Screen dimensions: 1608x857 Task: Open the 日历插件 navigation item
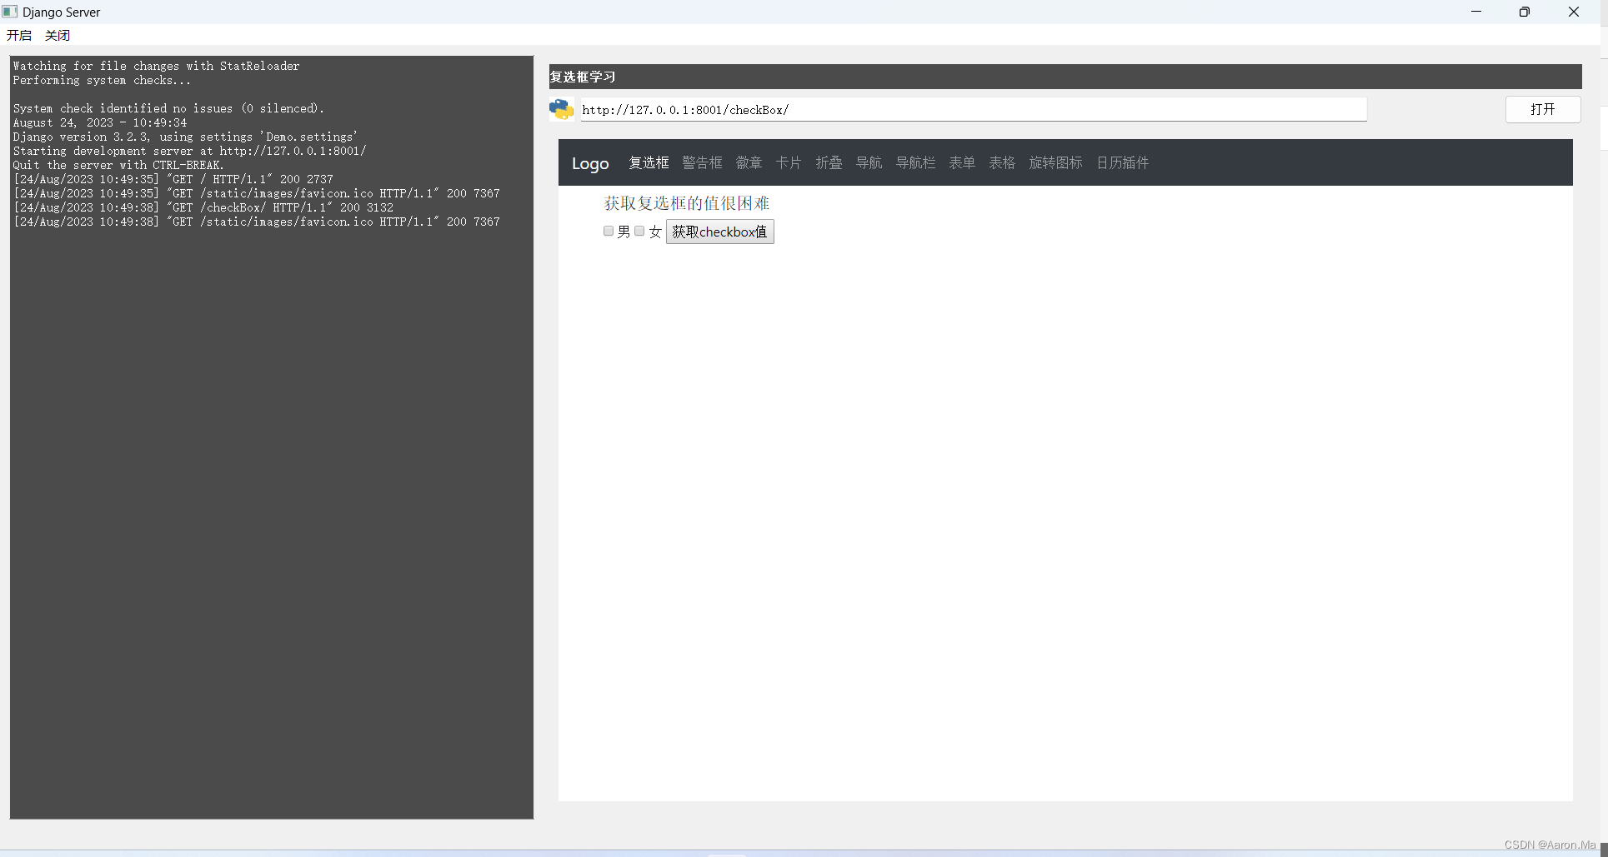pyautogui.click(x=1122, y=162)
